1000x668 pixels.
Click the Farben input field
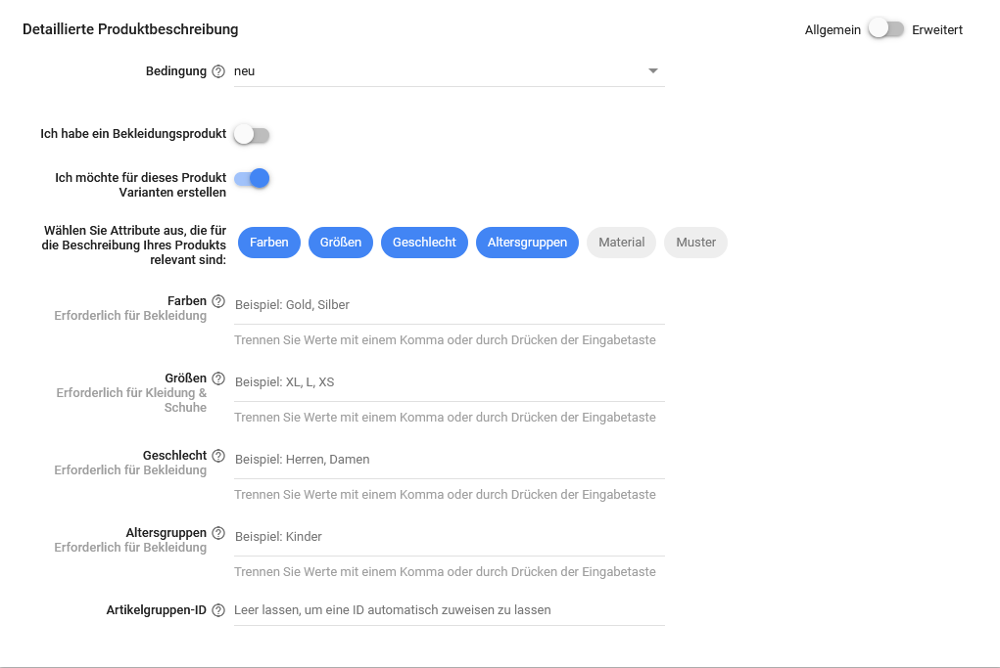tap(449, 305)
